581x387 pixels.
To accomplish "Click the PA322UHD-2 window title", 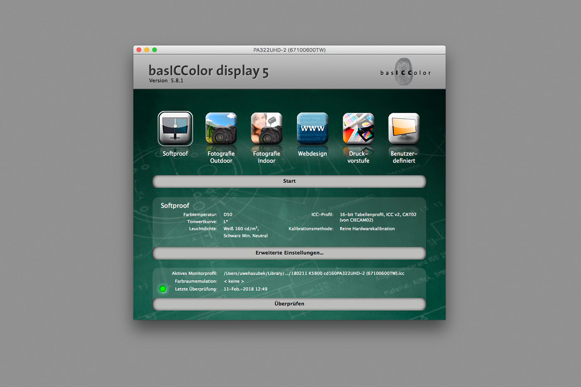I will pyautogui.click(x=289, y=50).
